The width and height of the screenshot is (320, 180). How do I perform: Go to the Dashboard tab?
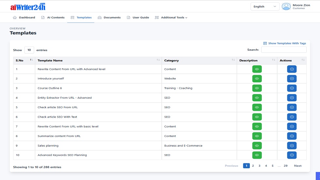point(24,18)
